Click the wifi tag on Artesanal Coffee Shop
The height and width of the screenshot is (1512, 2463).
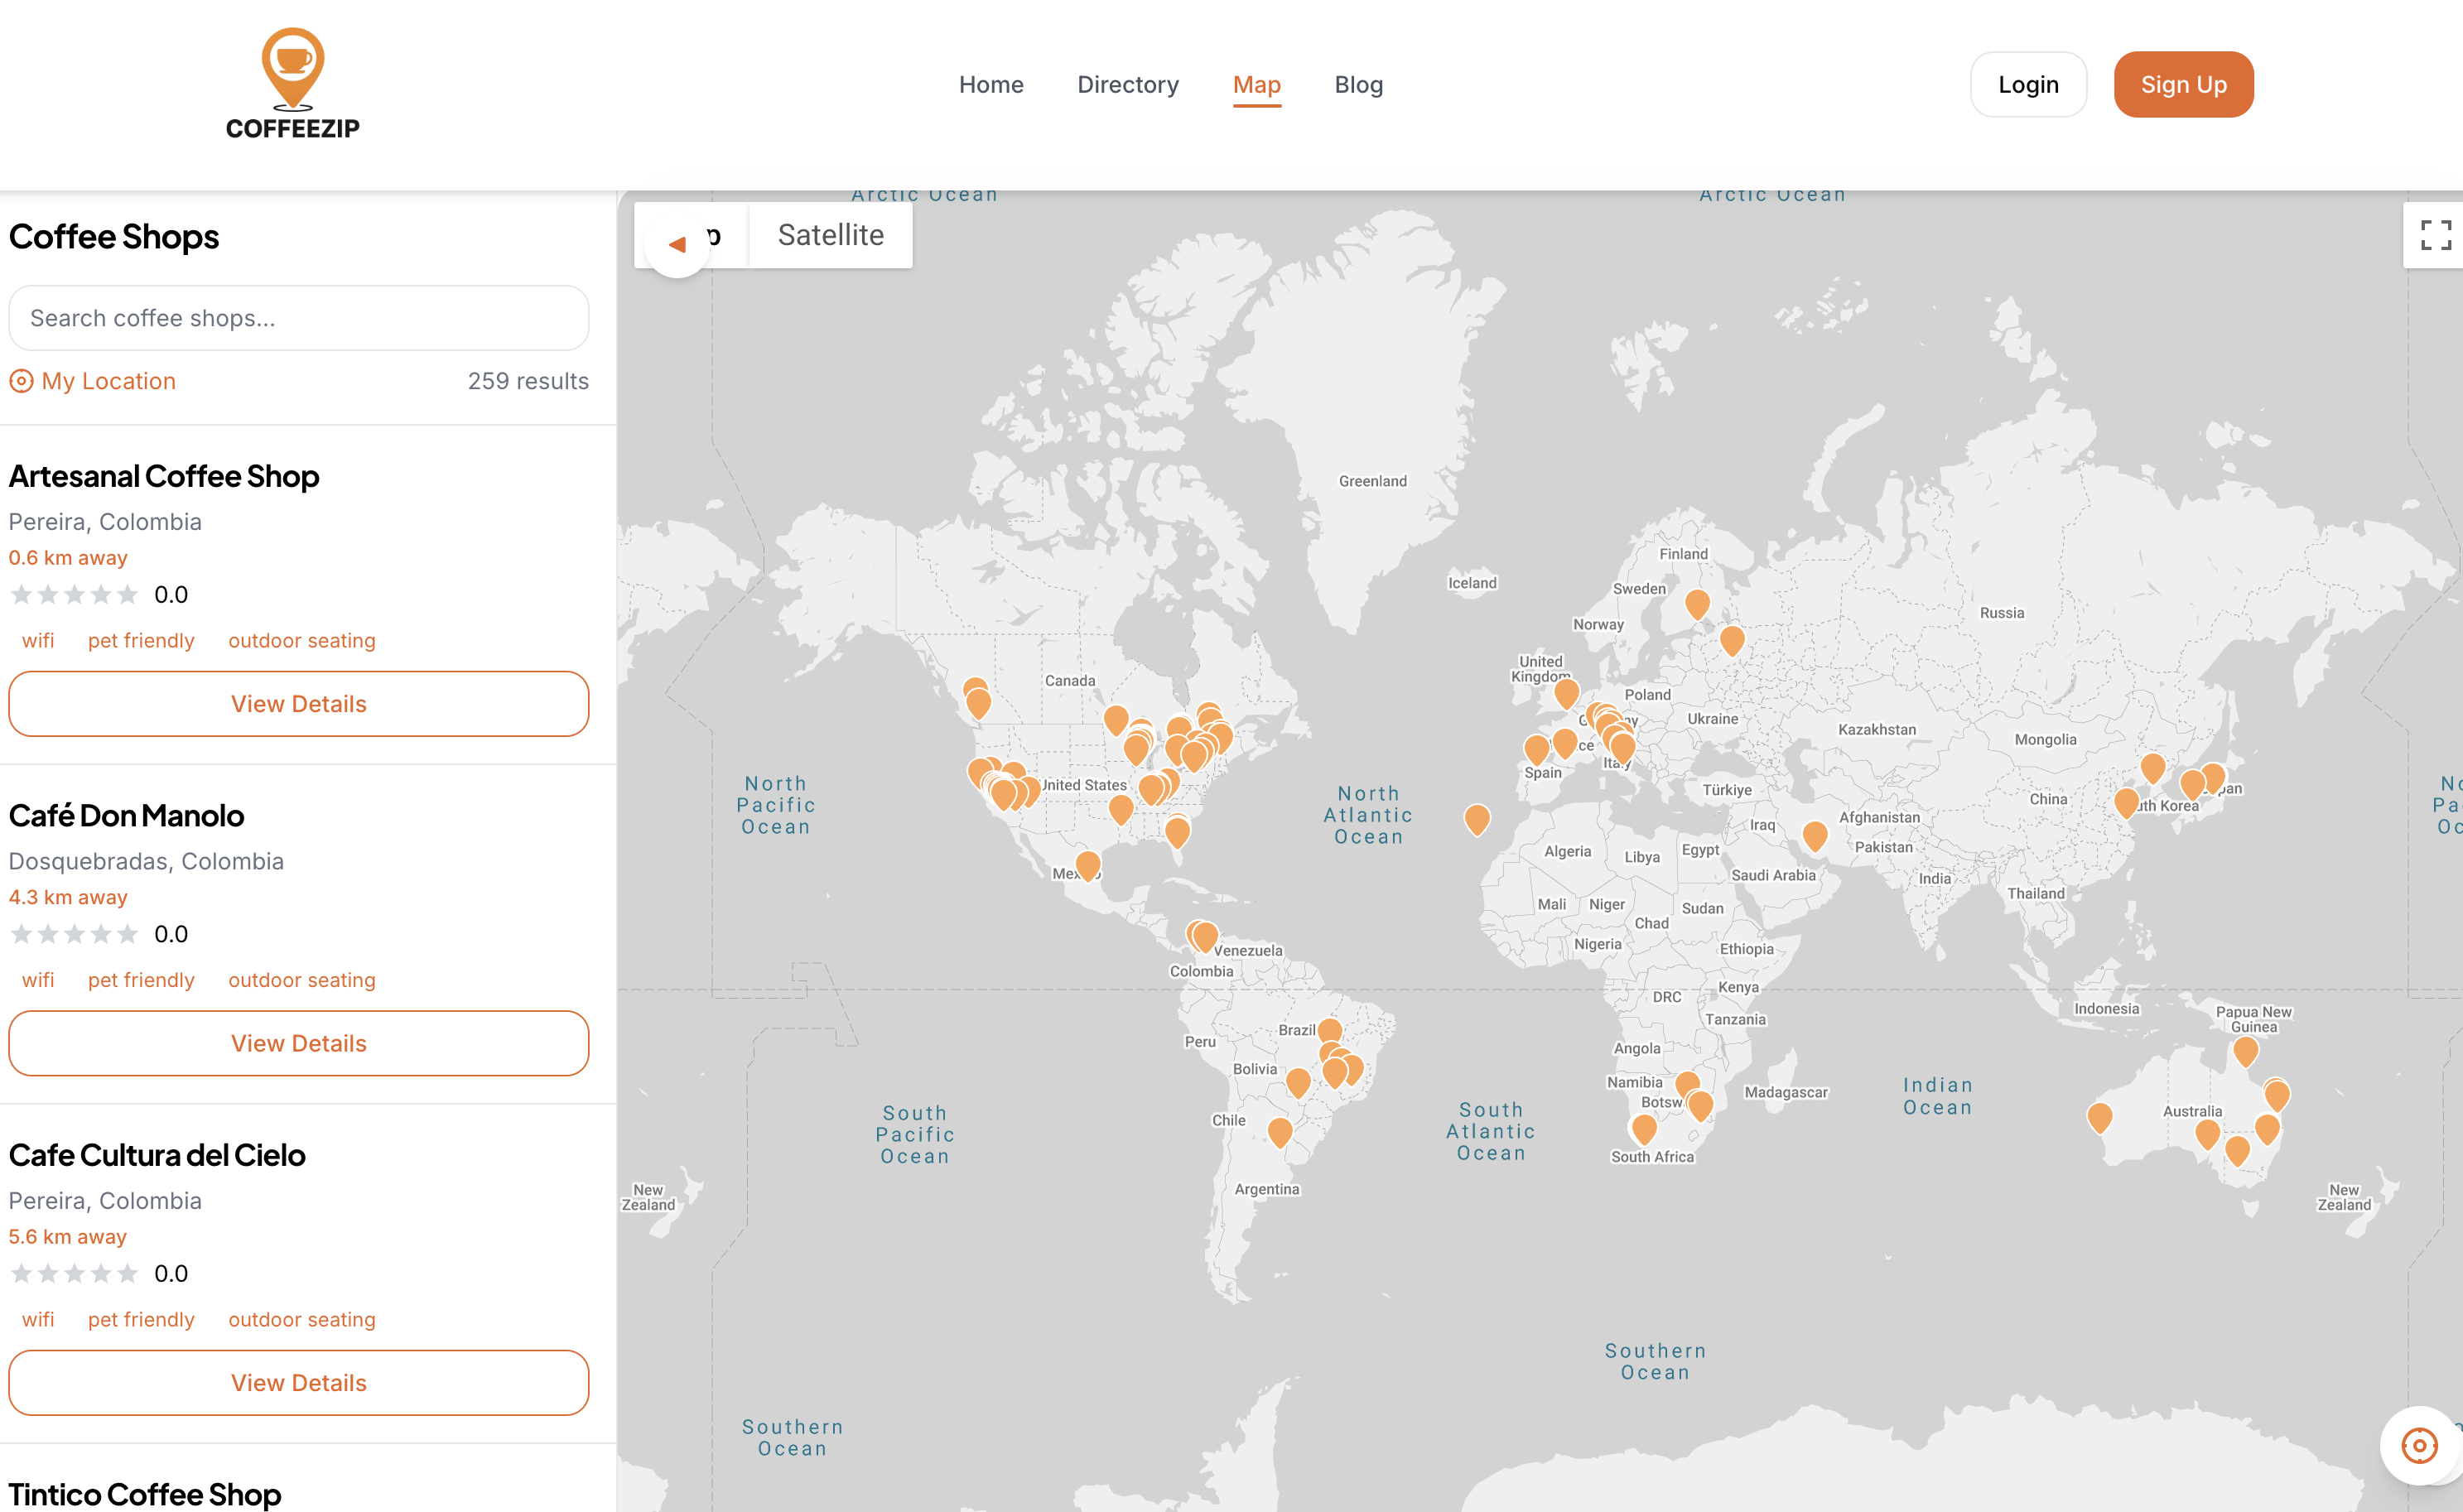pos(38,640)
